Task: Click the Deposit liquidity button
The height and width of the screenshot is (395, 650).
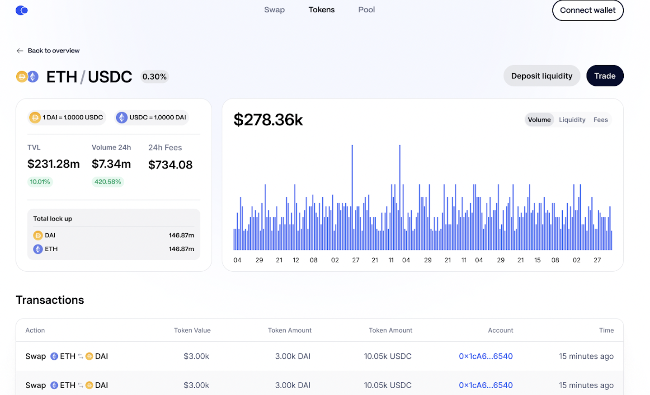Action: [542, 76]
